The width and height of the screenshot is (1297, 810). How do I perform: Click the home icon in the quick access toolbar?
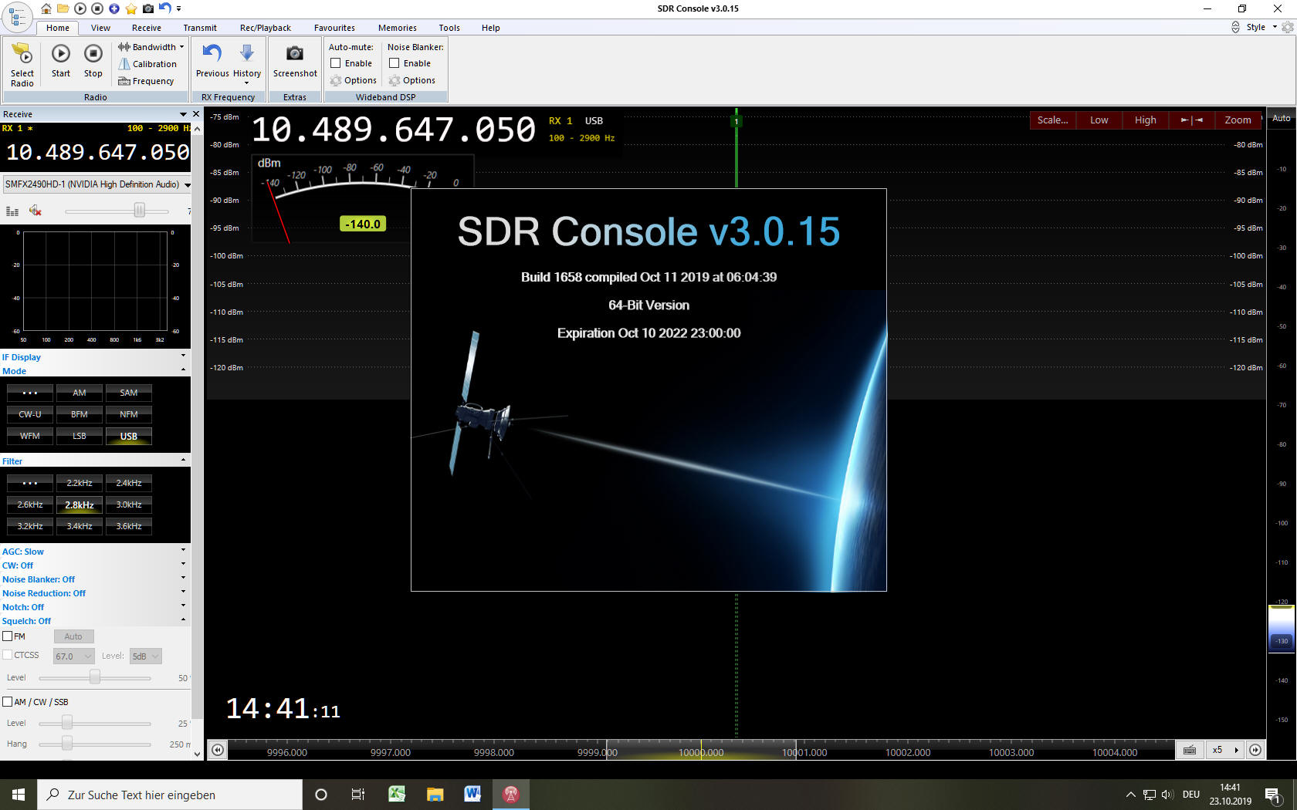click(46, 8)
